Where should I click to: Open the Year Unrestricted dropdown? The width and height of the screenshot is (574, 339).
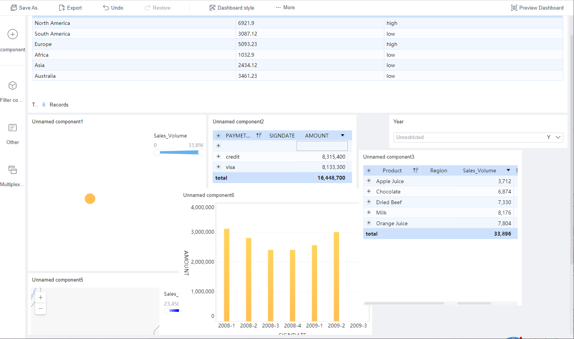coord(558,137)
